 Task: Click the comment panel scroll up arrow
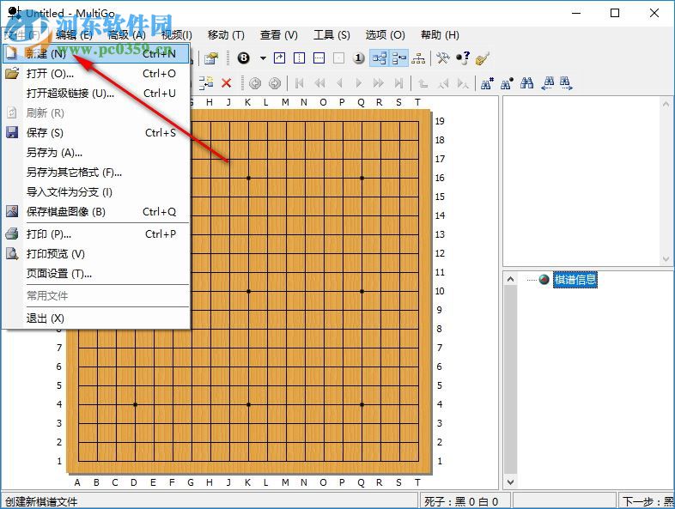666,104
